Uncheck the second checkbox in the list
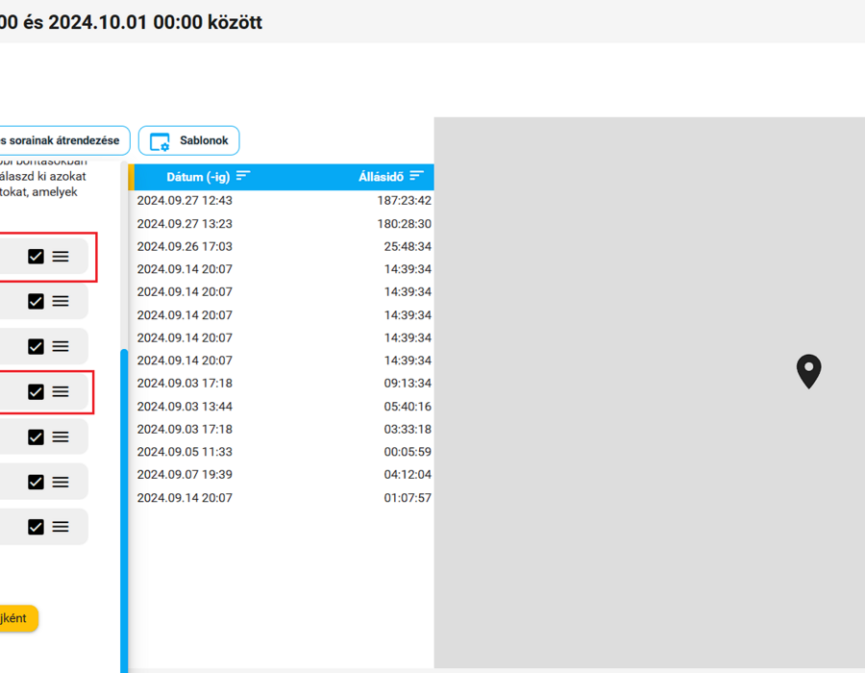The height and width of the screenshot is (673, 865). pyautogui.click(x=36, y=301)
